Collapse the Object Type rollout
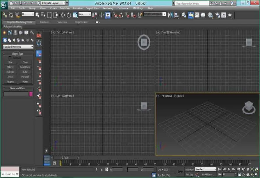The width and height of the screenshot is (260, 178). tap(18, 54)
